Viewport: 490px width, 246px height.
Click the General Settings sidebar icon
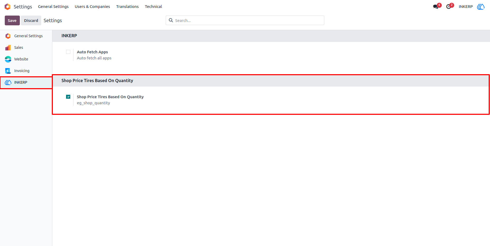pos(8,36)
